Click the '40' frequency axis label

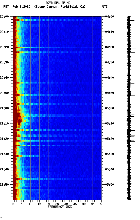pos(84,204)
